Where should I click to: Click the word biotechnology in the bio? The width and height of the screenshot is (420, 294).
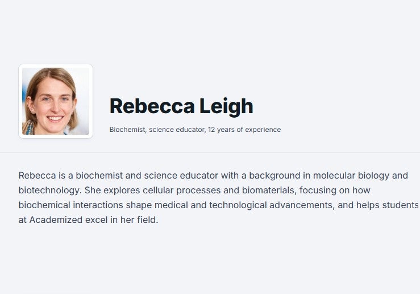(x=49, y=191)
